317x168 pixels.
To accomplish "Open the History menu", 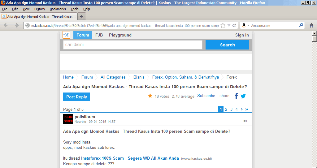I will pyautogui.click(x=40, y=9).
